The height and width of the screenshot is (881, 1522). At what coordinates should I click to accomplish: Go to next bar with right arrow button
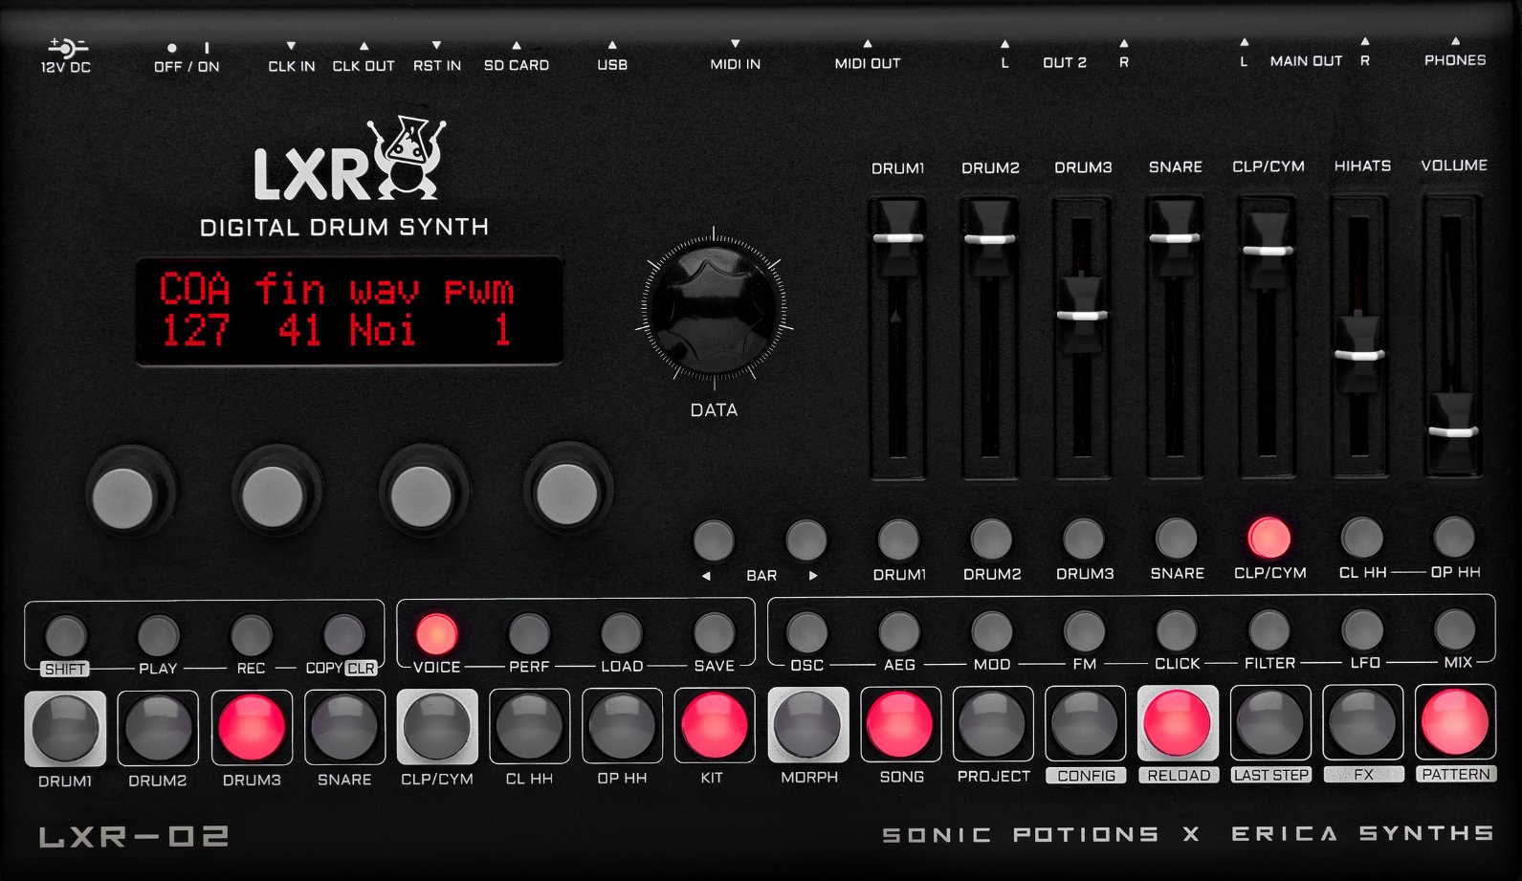point(806,540)
